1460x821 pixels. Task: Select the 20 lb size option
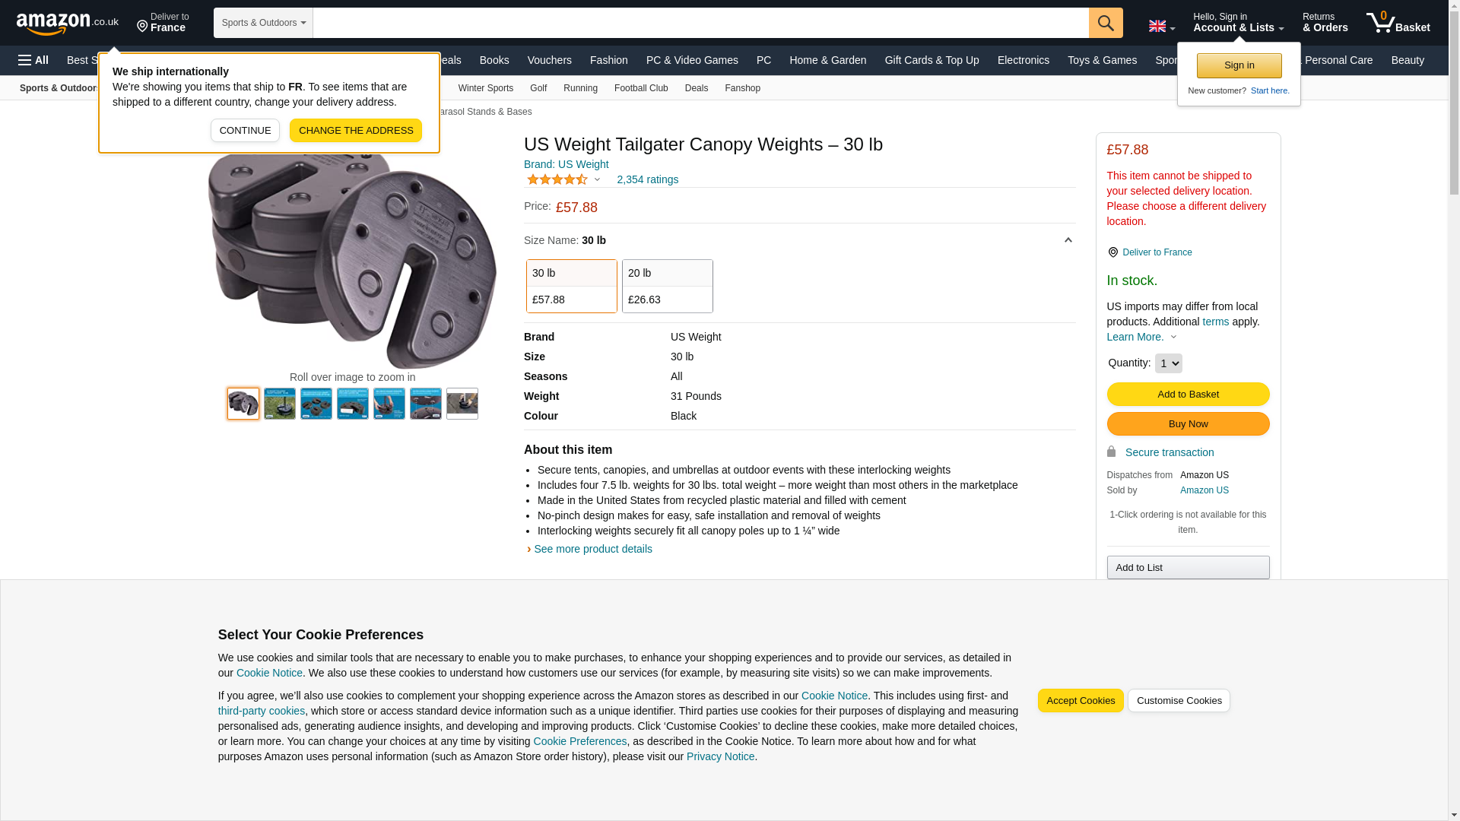[667, 286]
